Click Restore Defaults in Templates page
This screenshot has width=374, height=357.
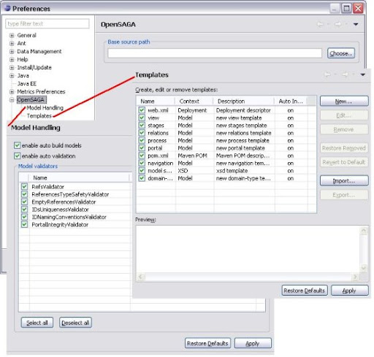[x=305, y=291]
